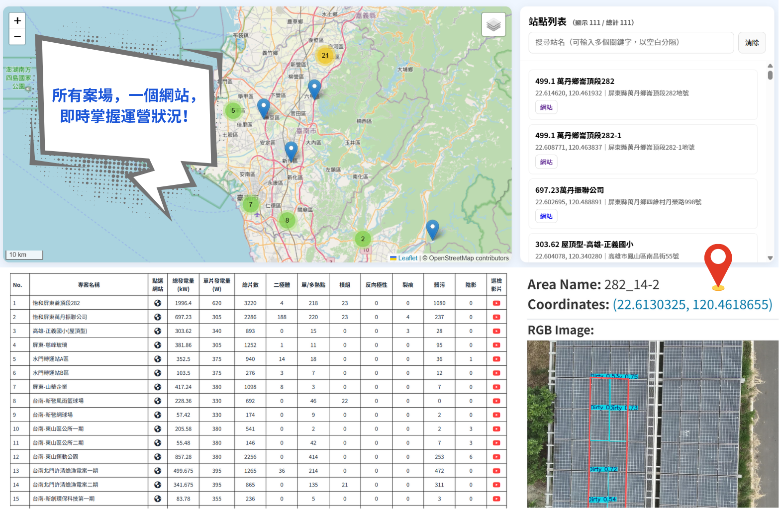Open 網站 link for 697.23萬丹振聯公司
The image size is (779, 509).
click(546, 216)
